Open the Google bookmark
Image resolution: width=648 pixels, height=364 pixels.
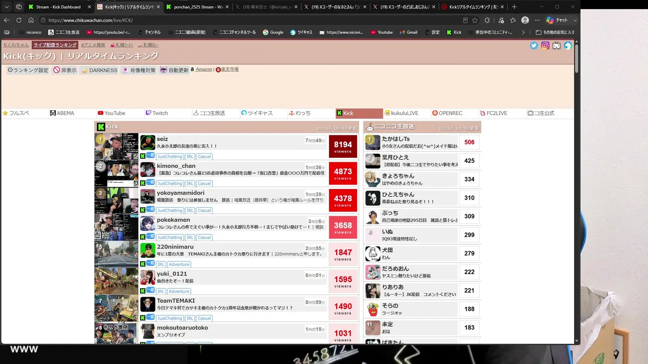(x=273, y=32)
